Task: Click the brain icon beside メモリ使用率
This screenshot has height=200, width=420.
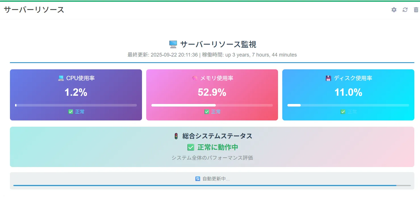Action: click(x=195, y=78)
